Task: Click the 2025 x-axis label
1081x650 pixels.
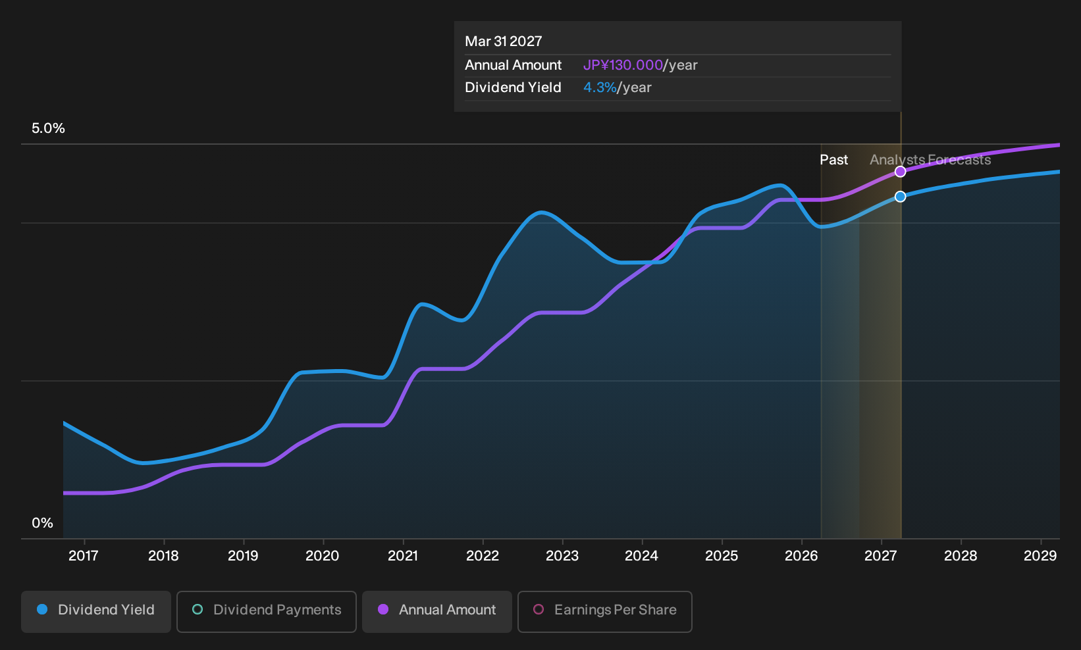Action: [x=722, y=556]
